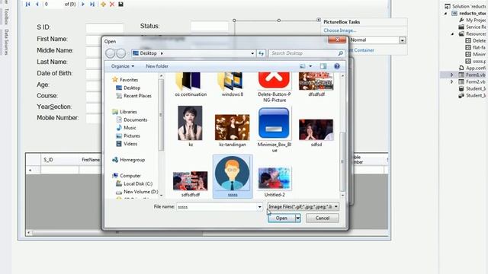Select the windows 8 folder
Image resolution: width=488 pixels, height=274 pixels.
(232, 84)
